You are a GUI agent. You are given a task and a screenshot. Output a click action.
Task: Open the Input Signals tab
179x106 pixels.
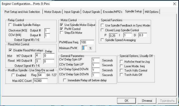pos(72,12)
